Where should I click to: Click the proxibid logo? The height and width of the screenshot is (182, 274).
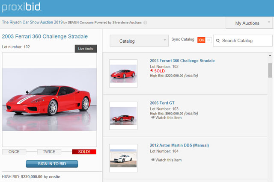tap(21, 7)
